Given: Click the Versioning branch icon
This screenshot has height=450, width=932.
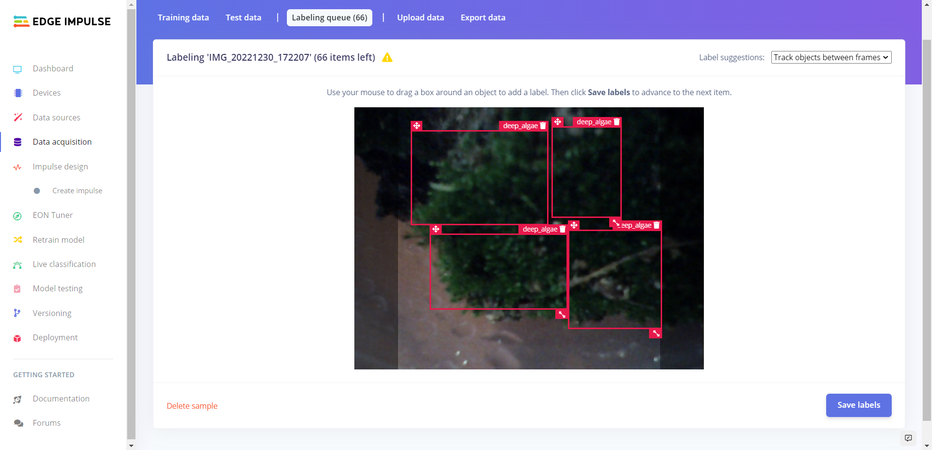Looking at the screenshot, I should 17,313.
